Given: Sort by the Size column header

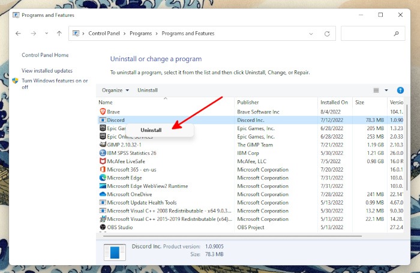Looking at the screenshot, I should coord(370,102).
